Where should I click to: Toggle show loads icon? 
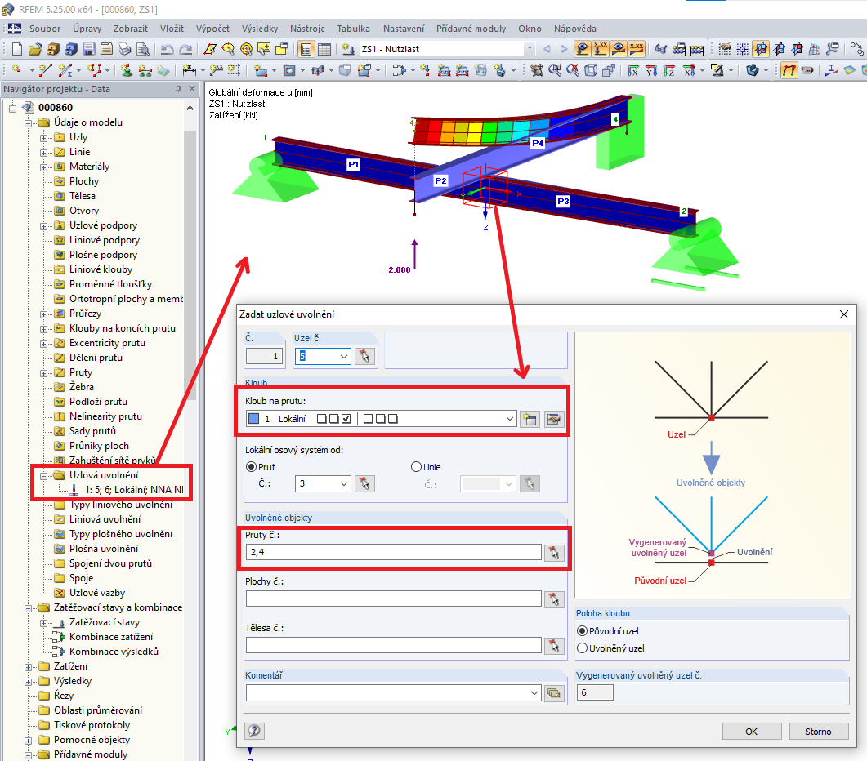[583, 49]
